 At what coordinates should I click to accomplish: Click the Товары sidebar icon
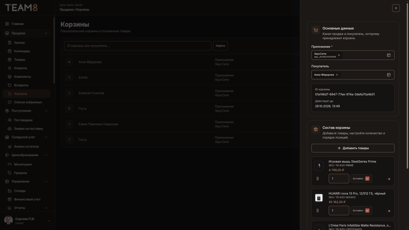pyautogui.click(x=9, y=60)
